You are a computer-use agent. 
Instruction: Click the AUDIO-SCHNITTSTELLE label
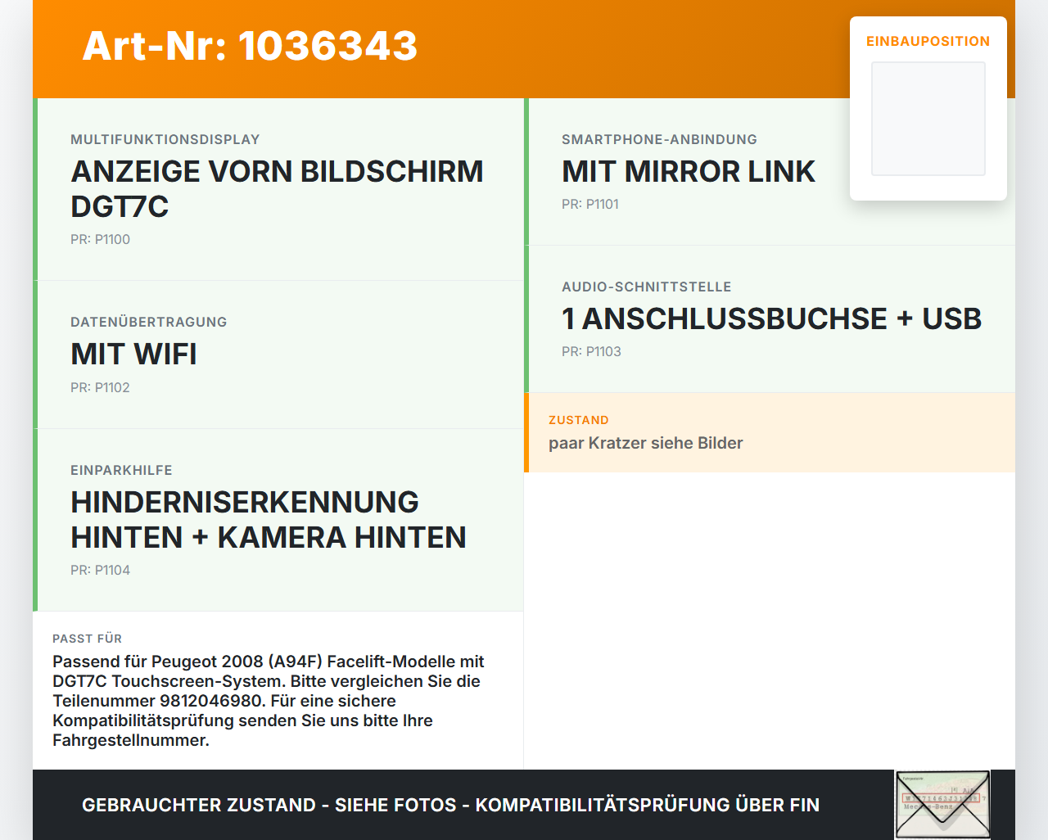647,287
